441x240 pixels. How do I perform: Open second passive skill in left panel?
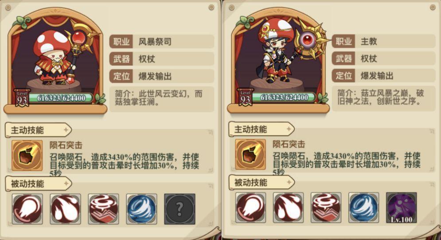[65, 209]
